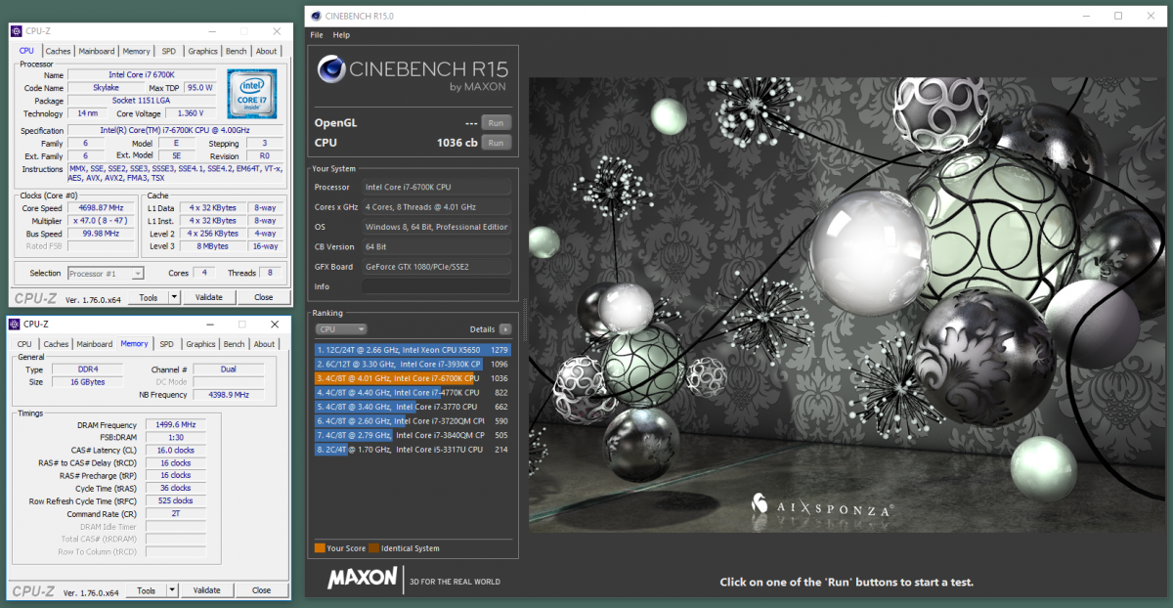Click the Cinebench sphere logo beside the R15 title

[x=330, y=70]
